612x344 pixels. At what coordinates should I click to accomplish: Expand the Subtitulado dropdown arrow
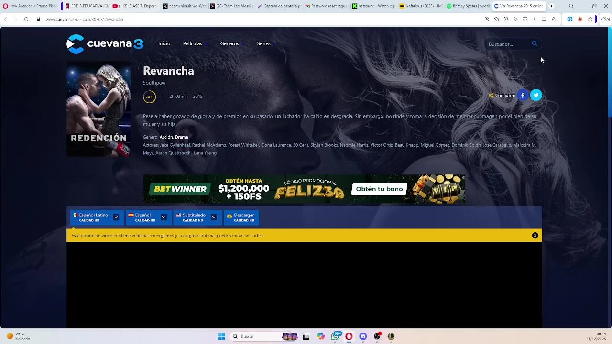point(214,217)
